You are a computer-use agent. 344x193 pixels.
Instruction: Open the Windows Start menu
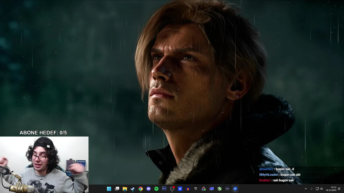click(x=109, y=189)
